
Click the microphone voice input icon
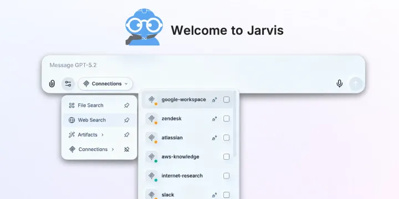pos(340,83)
